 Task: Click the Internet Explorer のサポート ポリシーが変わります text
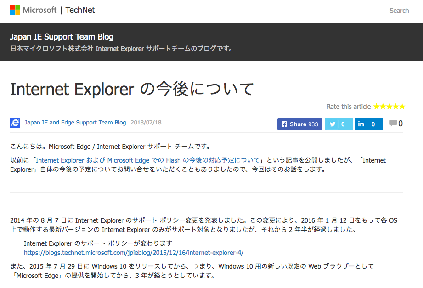pyautogui.click(x=98, y=243)
